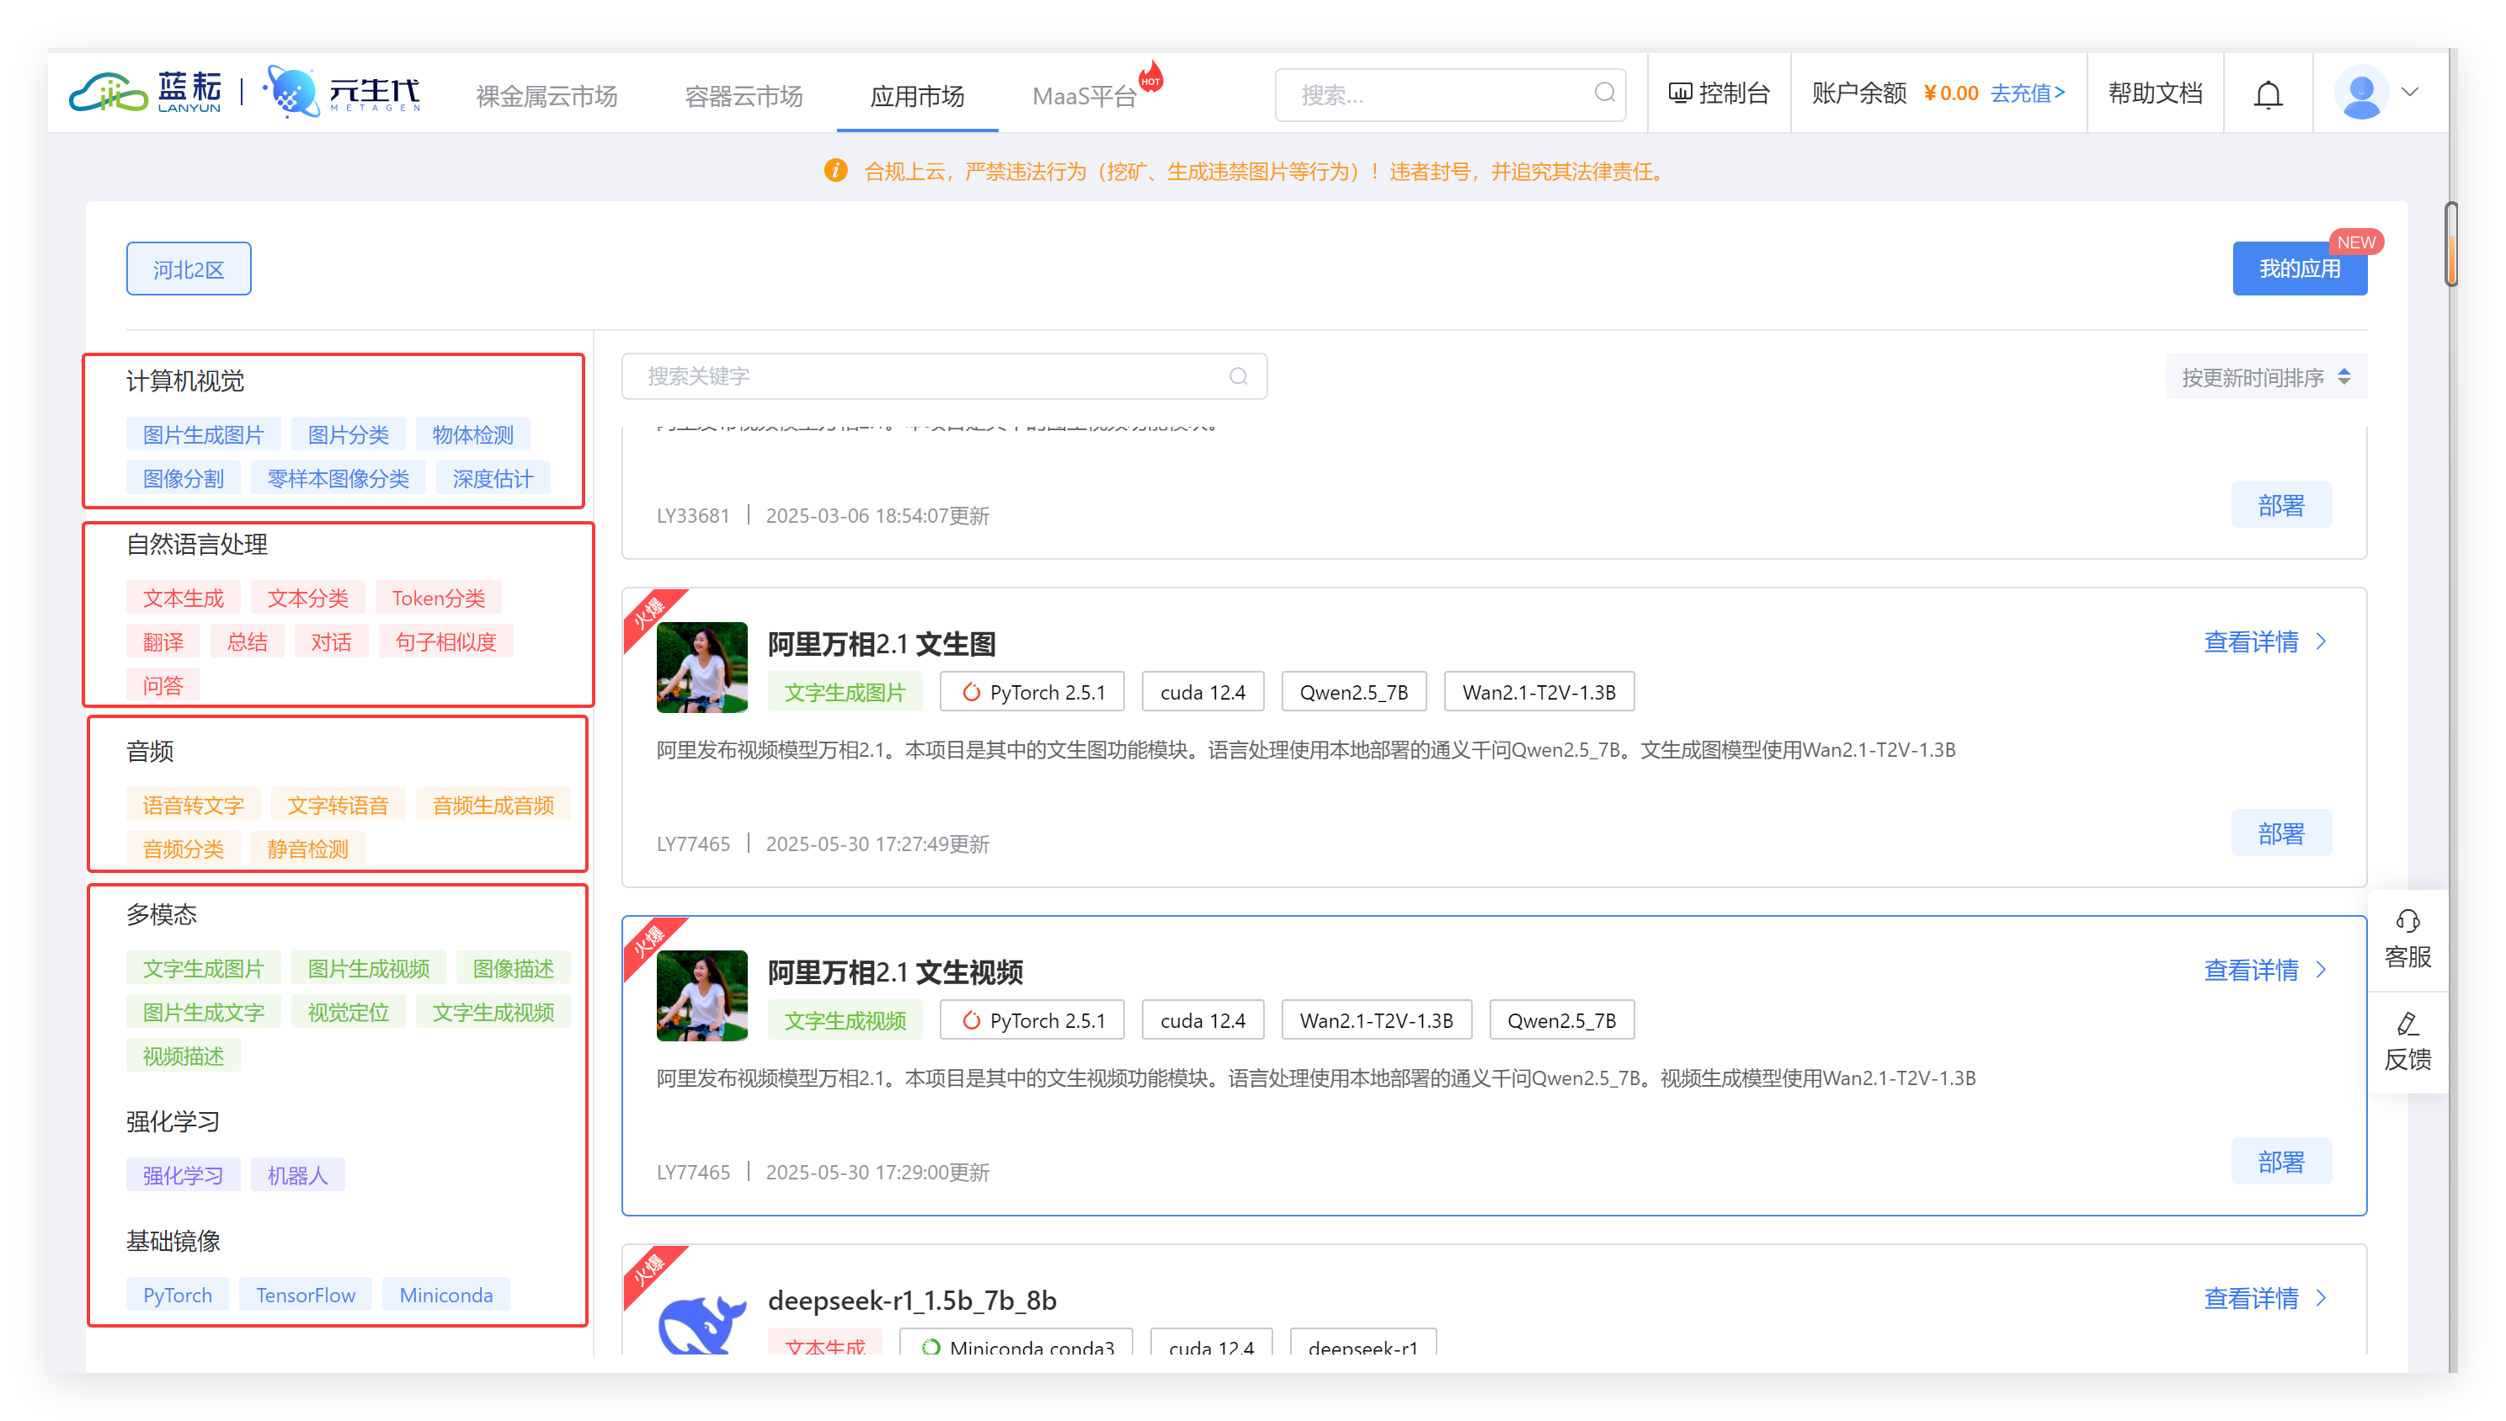Select the 强化学习 tag
The width and height of the screenshot is (2506, 1421).
pos(183,1175)
